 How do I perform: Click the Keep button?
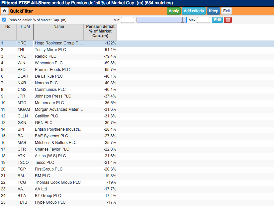pyautogui.click(x=213, y=11)
